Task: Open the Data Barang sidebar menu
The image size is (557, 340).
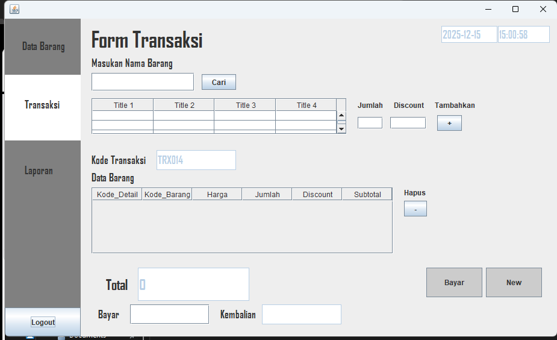Action: click(43, 46)
